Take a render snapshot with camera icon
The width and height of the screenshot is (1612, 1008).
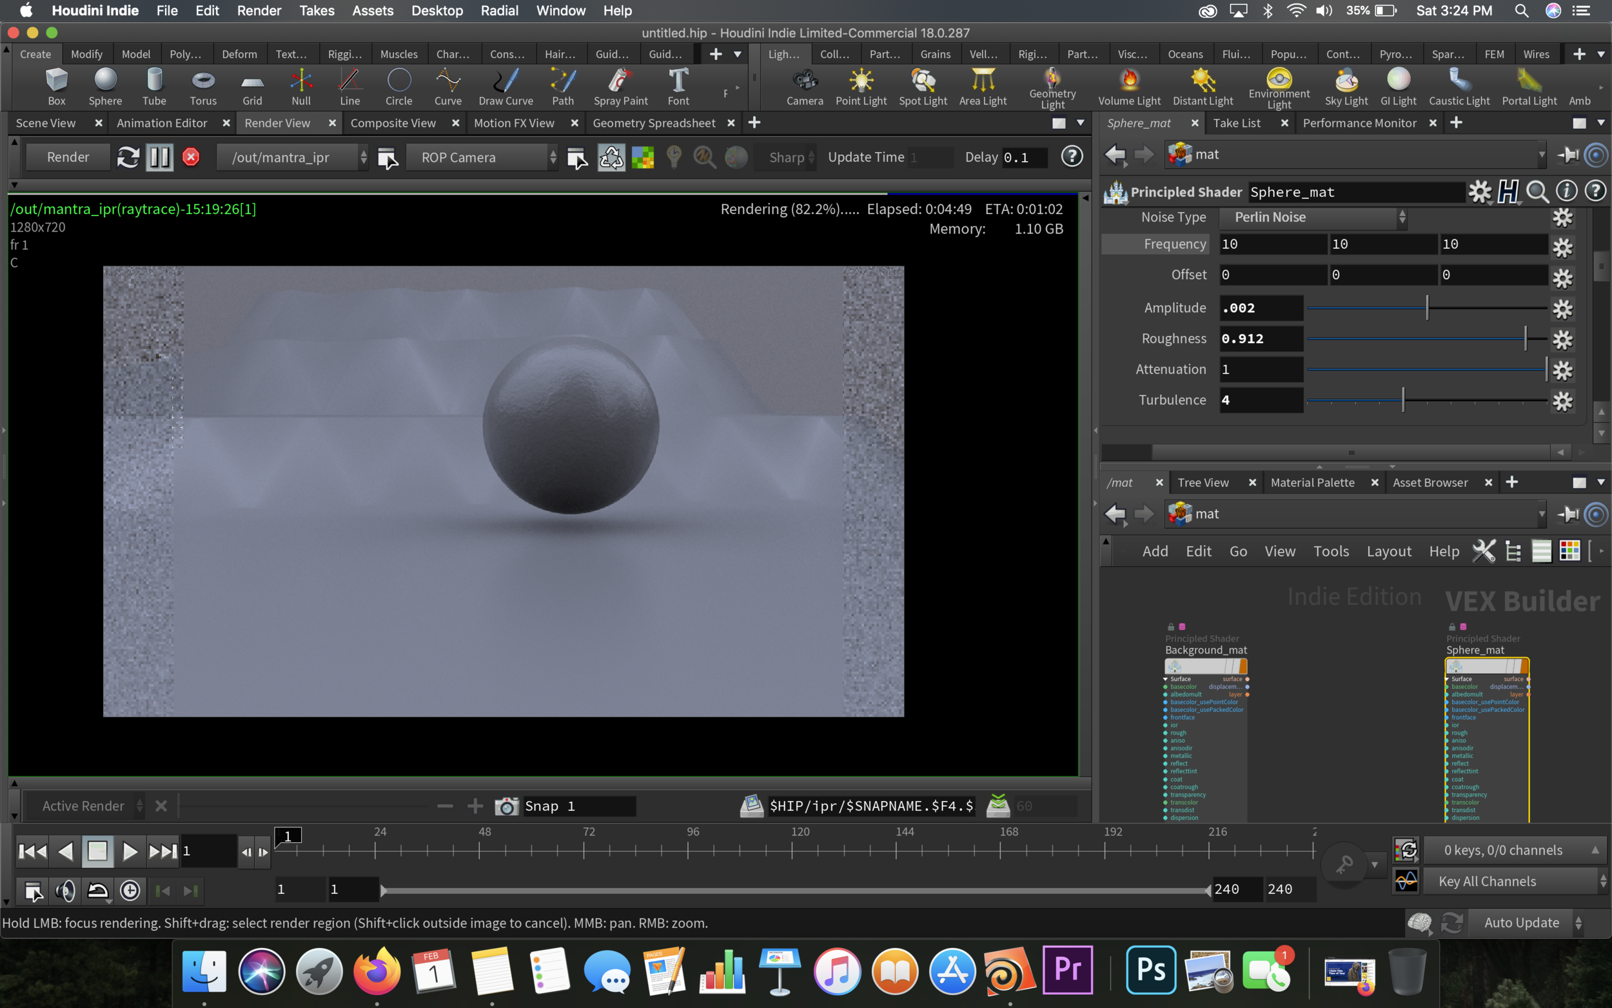click(x=506, y=806)
